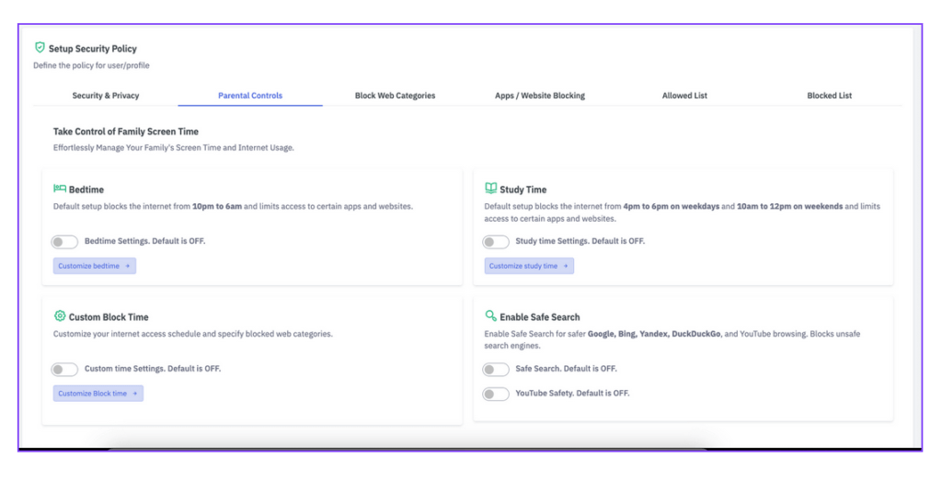Screen dimensions: 942x481
Task: Toggle the Bedtime Settings switch
Action: click(64, 242)
